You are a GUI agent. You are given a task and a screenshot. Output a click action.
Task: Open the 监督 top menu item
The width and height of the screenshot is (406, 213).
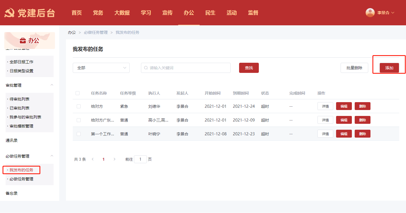[x=253, y=13]
